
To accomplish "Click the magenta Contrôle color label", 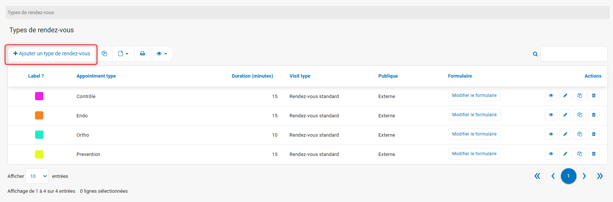I will (x=39, y=96).
